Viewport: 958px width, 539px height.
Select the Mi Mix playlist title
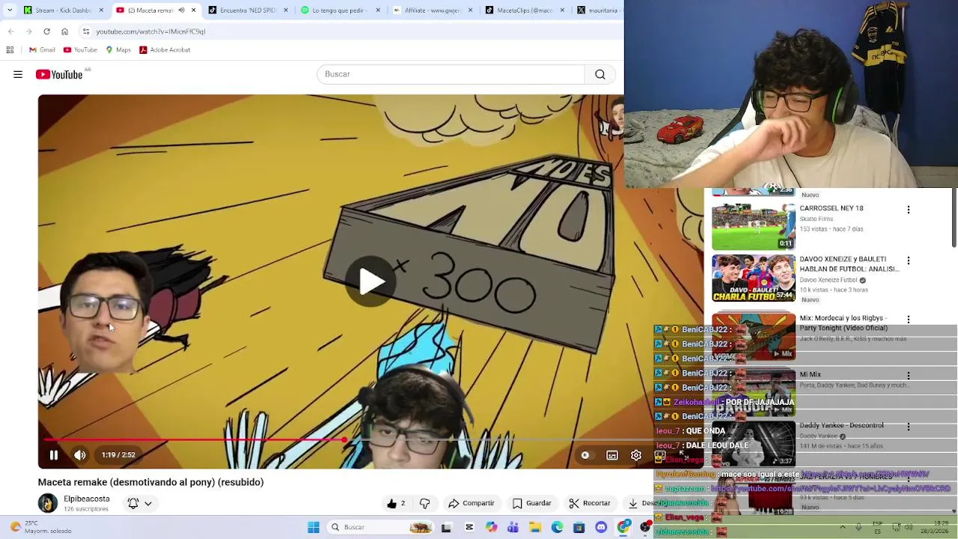[x=811, y=374]
